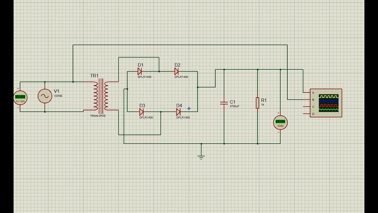This screenshot has height=213, width=378.
Task: Click DFLR1400 label under D2
Action: pyautogui.click(x=181, y=77)
